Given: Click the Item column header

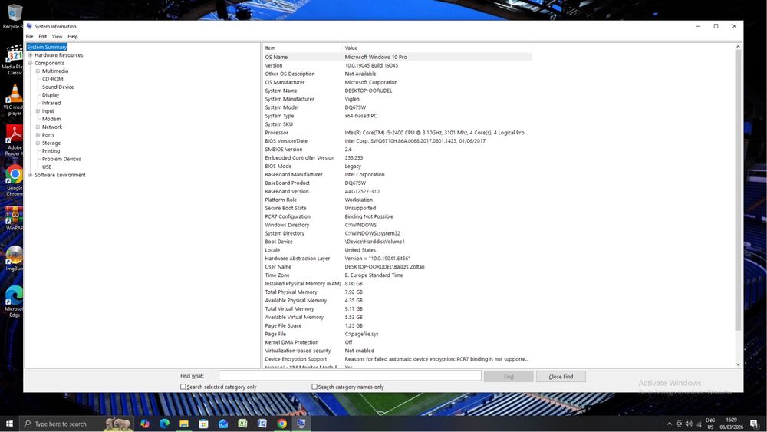Looking at the screenshot, I should tap(302, 48).
